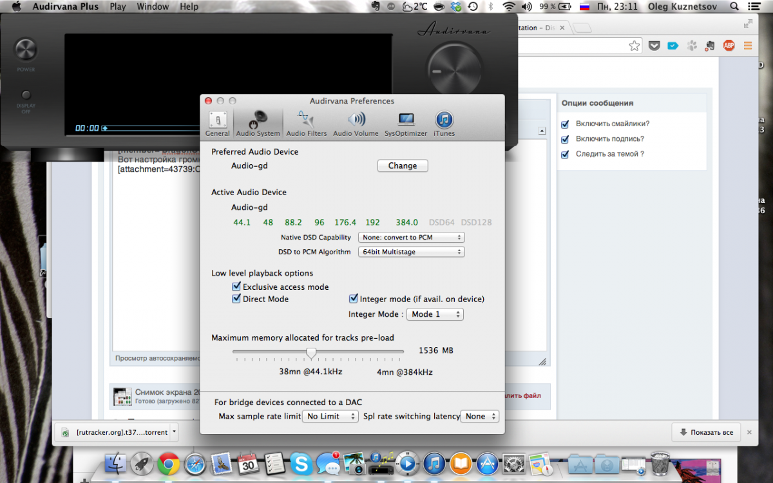
Task: Click the 'Показать все' downloads button
Action: click(706, 432)
